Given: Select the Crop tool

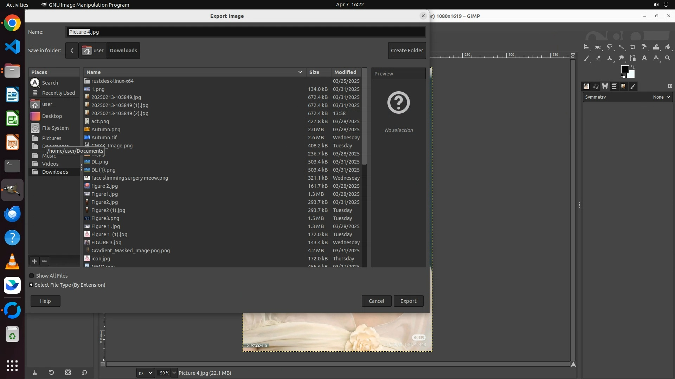Looking at the screenshot, I should tap(633, 47).
